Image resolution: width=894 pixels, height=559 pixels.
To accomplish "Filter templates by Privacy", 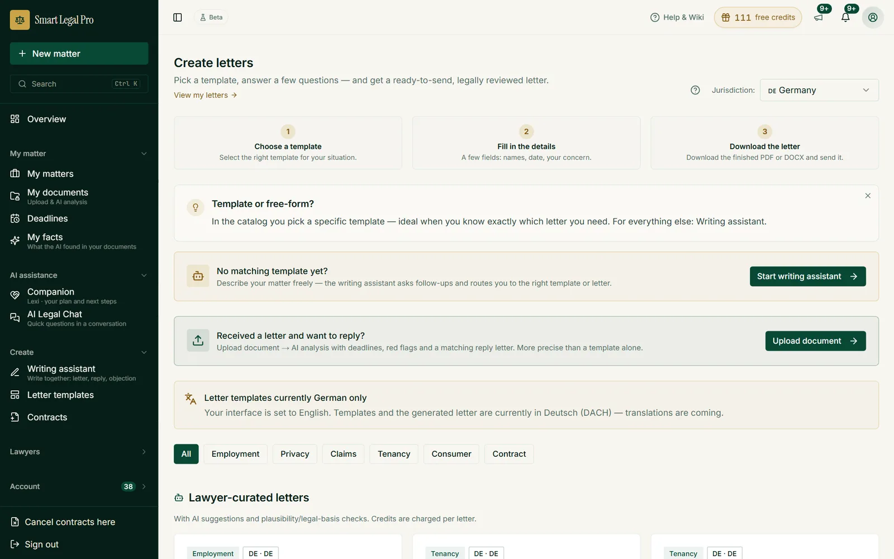I will pos(295,454).
